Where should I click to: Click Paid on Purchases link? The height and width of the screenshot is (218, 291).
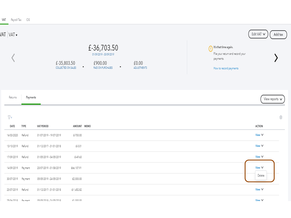pos(103,68)
